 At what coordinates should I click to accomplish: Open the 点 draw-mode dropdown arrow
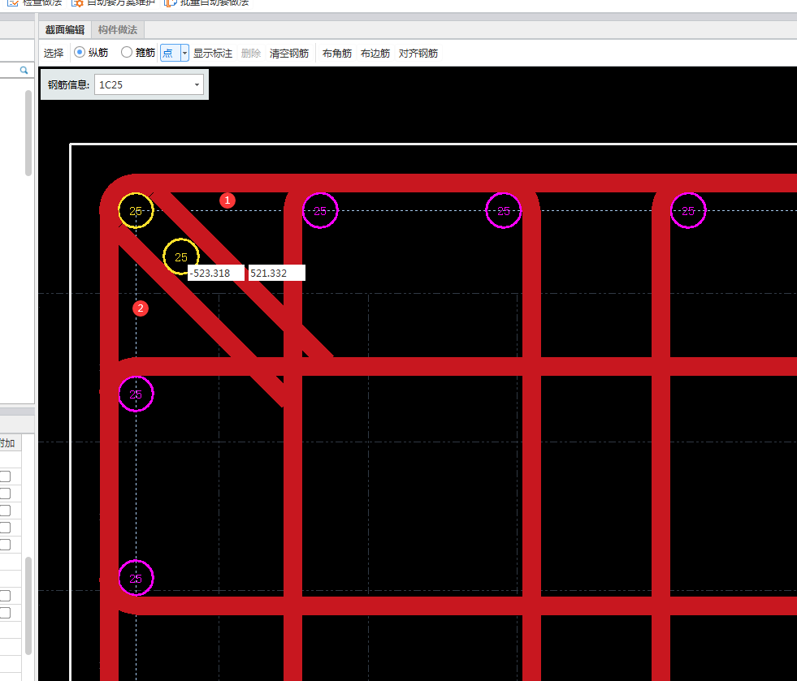185,54
